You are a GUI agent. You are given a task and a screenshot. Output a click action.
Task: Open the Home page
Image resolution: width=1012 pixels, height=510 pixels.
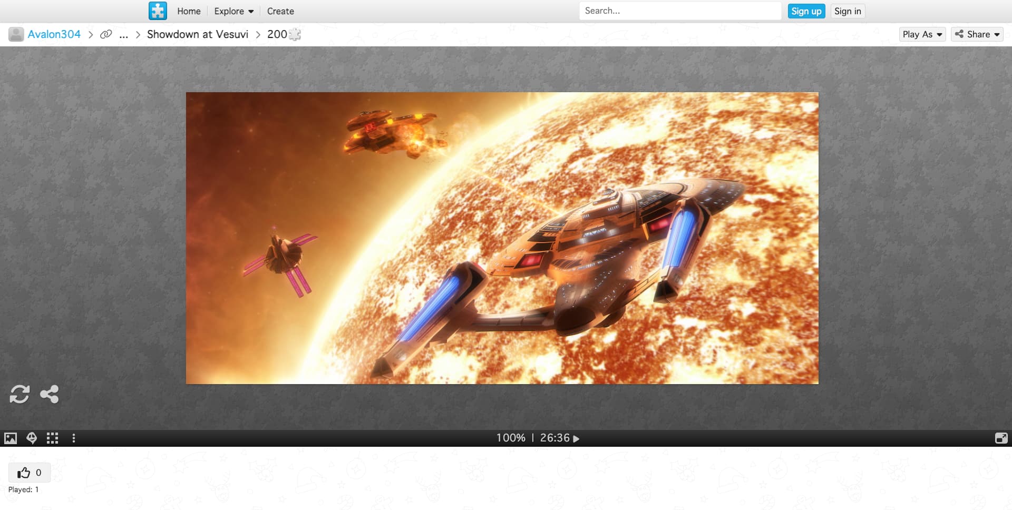pos(189,11)
